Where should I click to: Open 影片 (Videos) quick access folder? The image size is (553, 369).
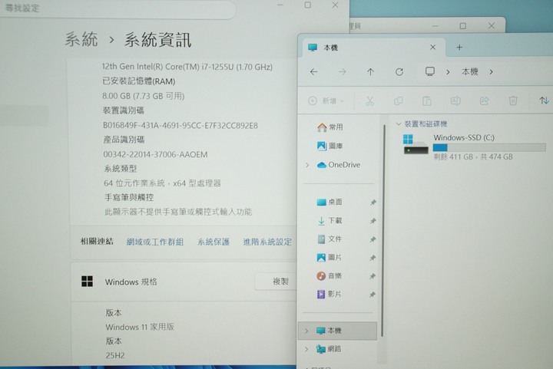pos(329,294)
